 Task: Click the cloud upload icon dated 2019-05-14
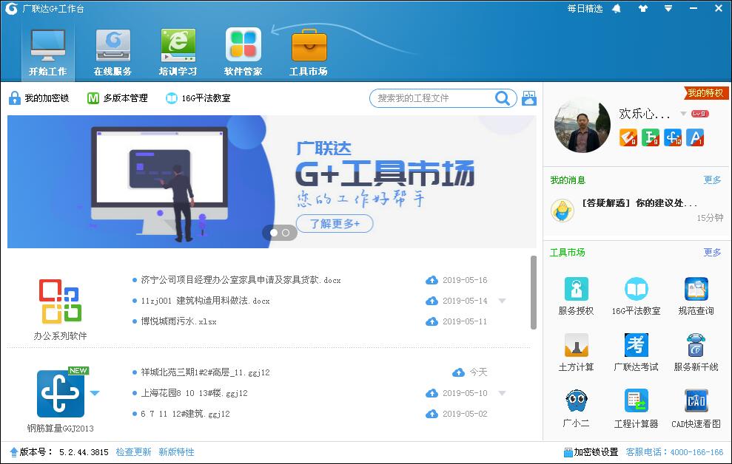432,301
